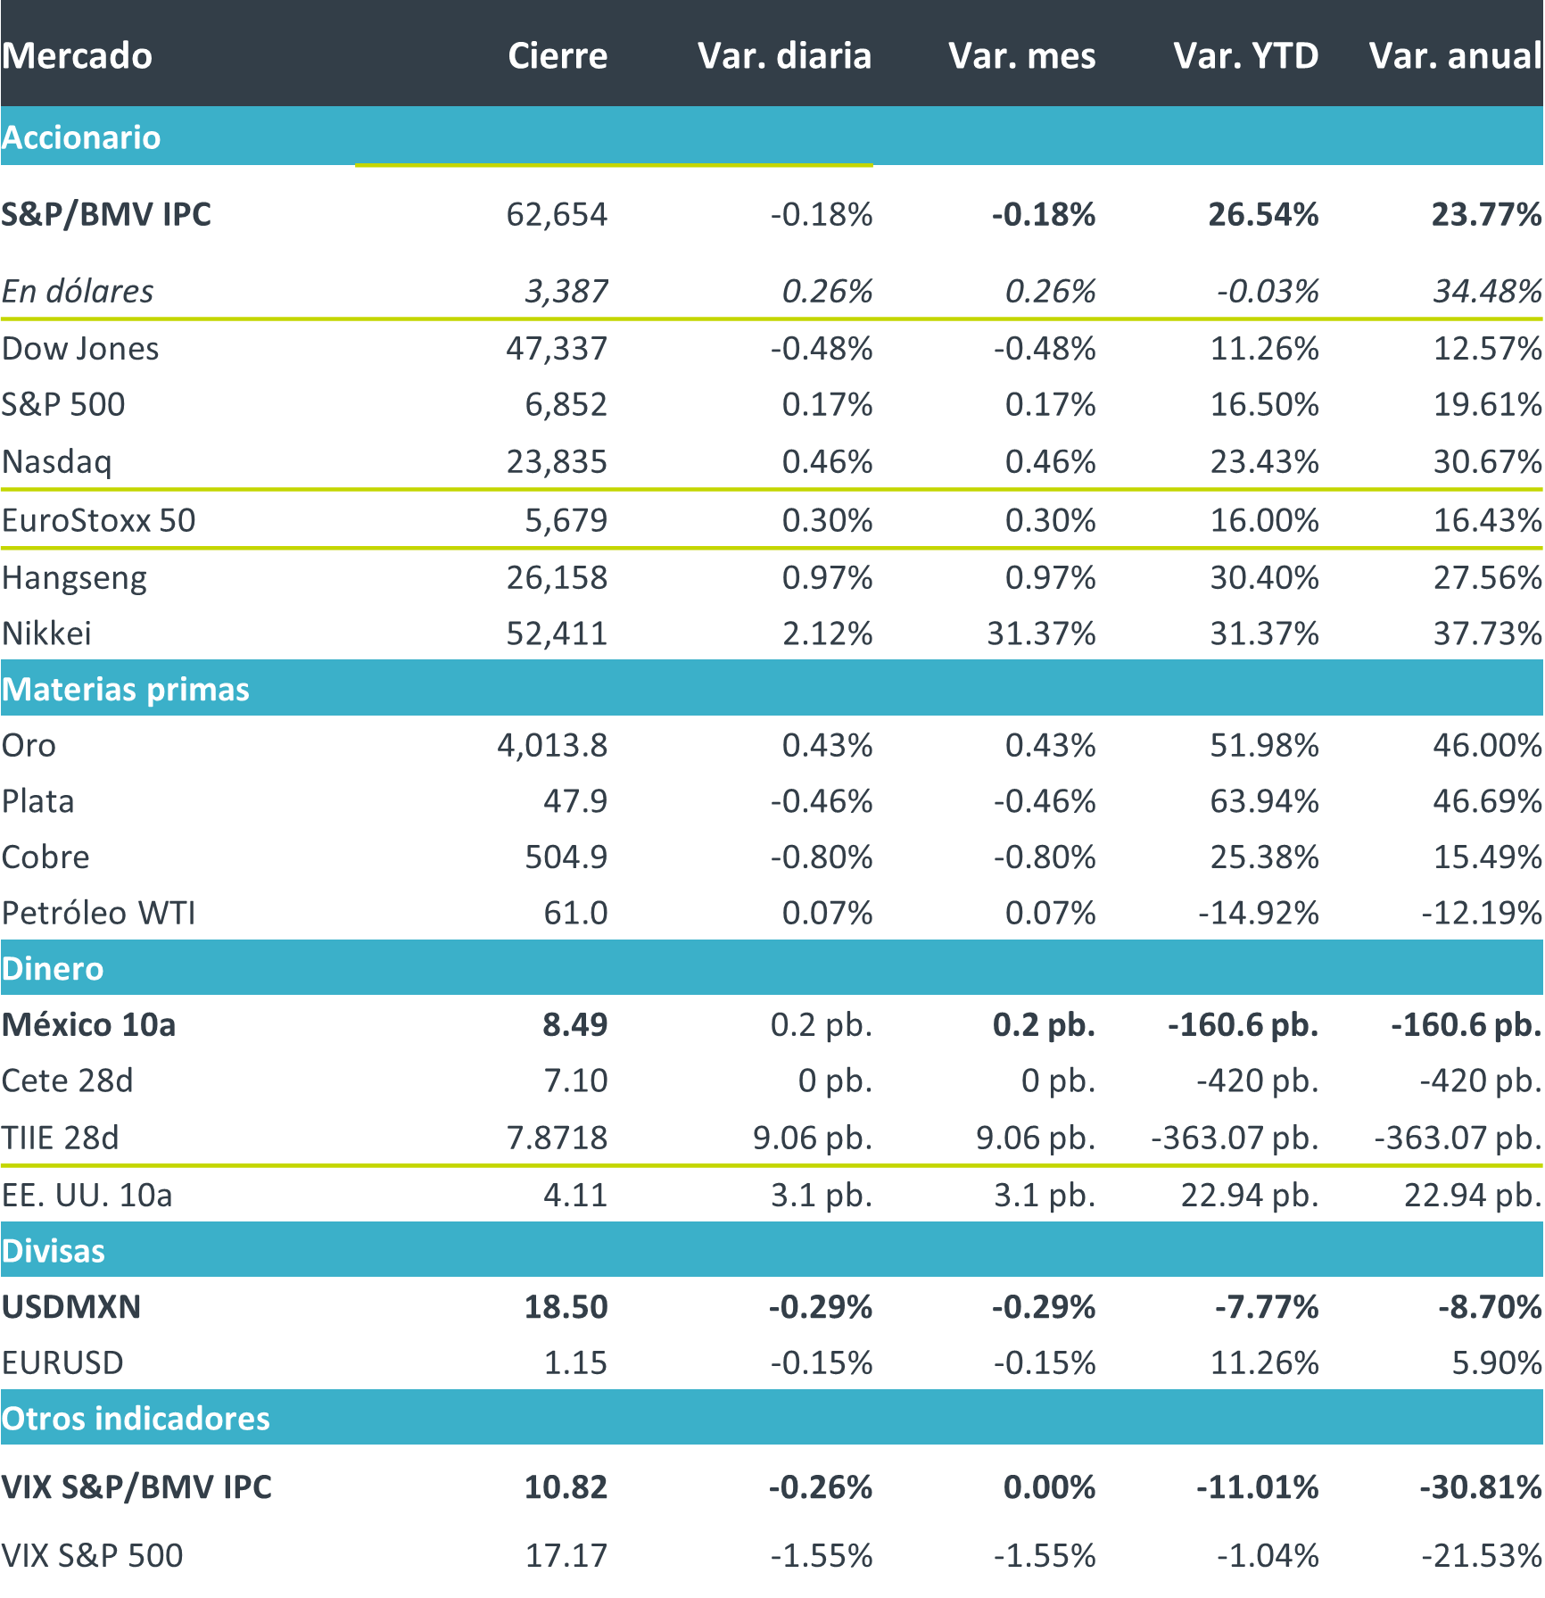Click the USDMXN closing rate 18.50

click(x=566, y=1307)
